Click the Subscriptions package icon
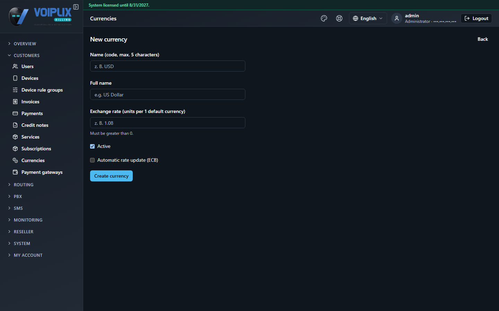 click(x=15, y=149)
